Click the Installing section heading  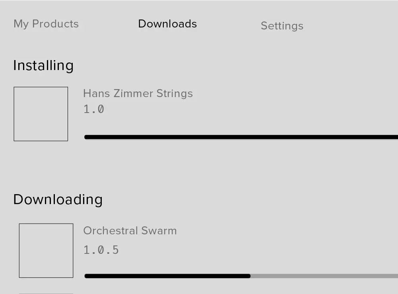point(43,65)
